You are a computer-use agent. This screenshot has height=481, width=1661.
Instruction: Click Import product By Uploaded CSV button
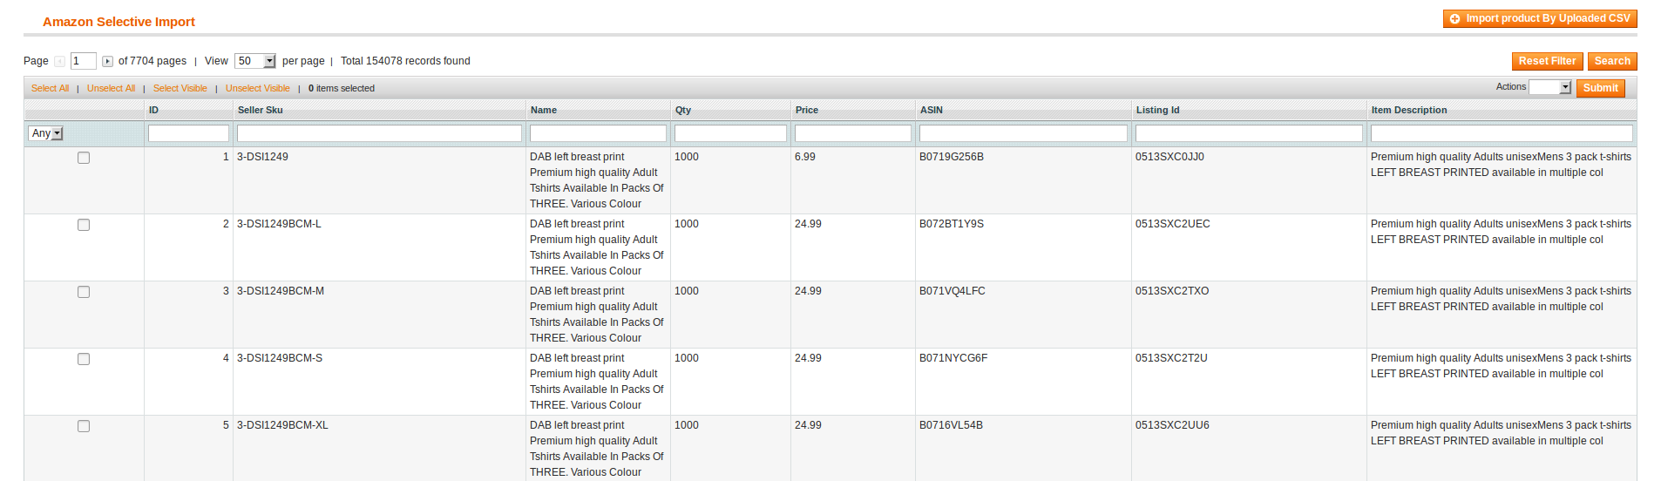[x=1540, y=18]
